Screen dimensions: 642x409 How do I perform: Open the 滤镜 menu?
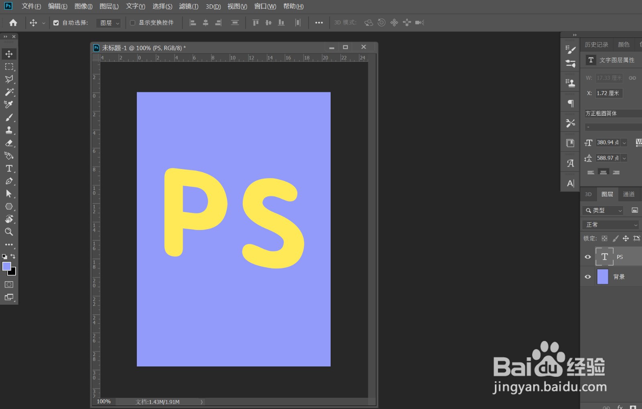click(x=189, y=6)
